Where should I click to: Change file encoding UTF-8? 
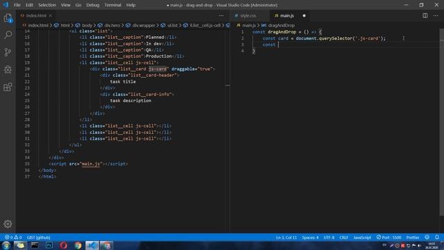pyautogui.click(x=329, y=237)
